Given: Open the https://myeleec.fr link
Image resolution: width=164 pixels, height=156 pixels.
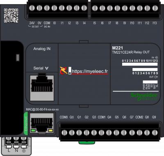Looking at the screenshot, I should 90,71.
